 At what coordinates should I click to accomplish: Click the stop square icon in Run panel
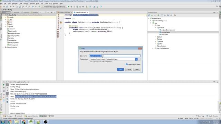(4, 88)
